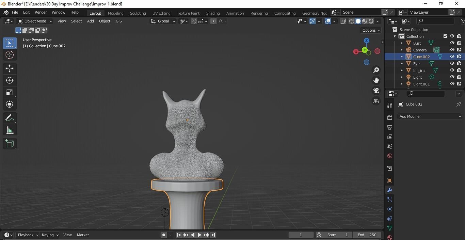Viewport: 465px width, 240px height.
Task: Play the animation forward
Action: coord(199,235)
